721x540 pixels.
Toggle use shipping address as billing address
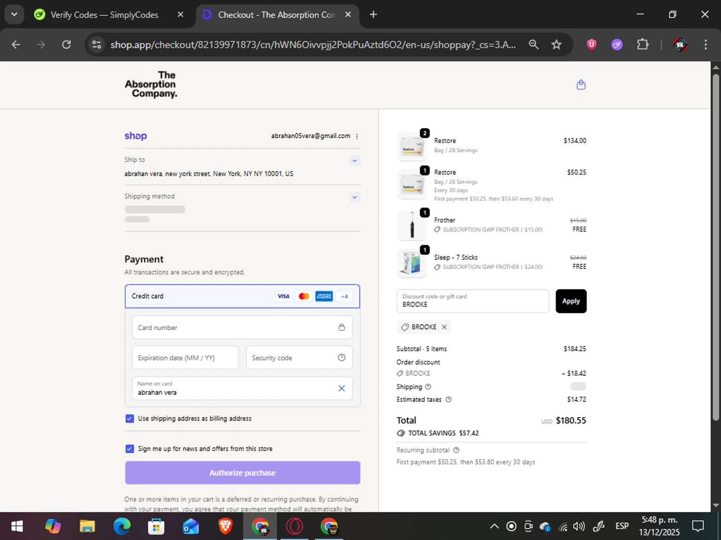pos(129,419)
